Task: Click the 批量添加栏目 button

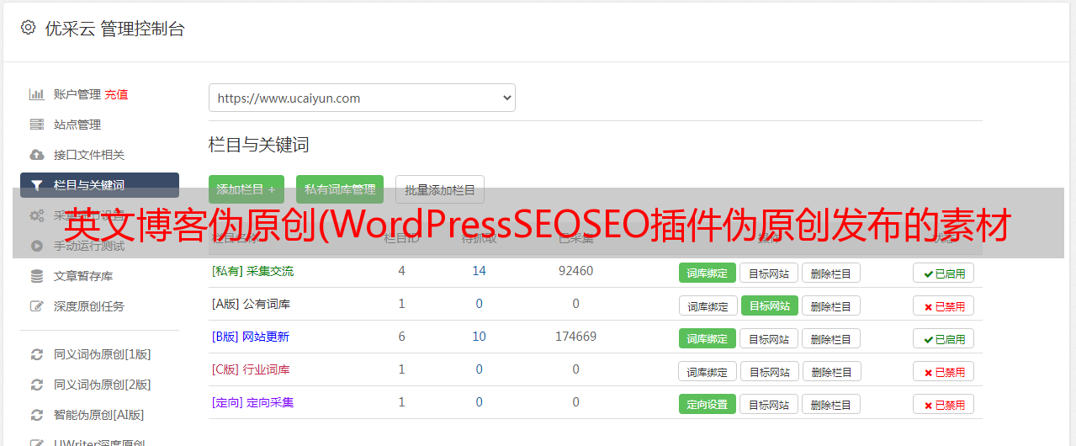Action: coord(439,189)
